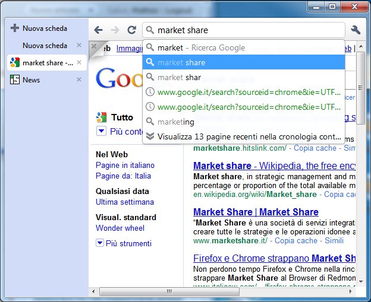Open the Wonder wheel link
The width and height of the screenshot is (371, 302).
pos(120,228)
